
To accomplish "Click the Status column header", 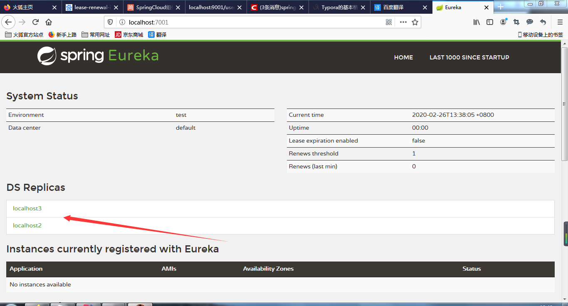I will click(x=472, y=269).
